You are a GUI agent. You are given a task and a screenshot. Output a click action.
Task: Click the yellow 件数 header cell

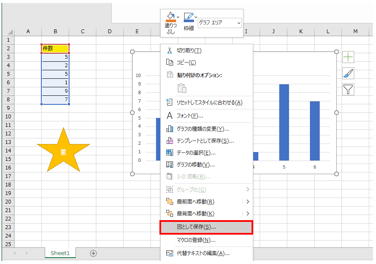pos(55,49)
